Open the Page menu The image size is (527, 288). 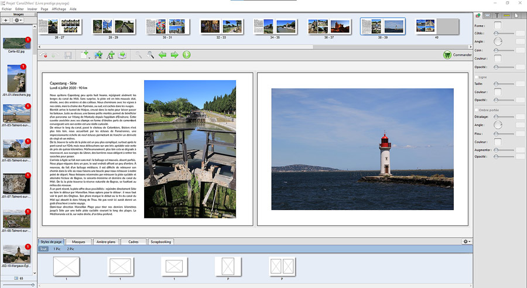point(45,9)
